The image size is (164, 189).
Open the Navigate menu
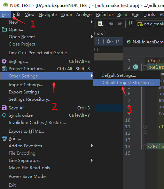(x=48, y=15)
